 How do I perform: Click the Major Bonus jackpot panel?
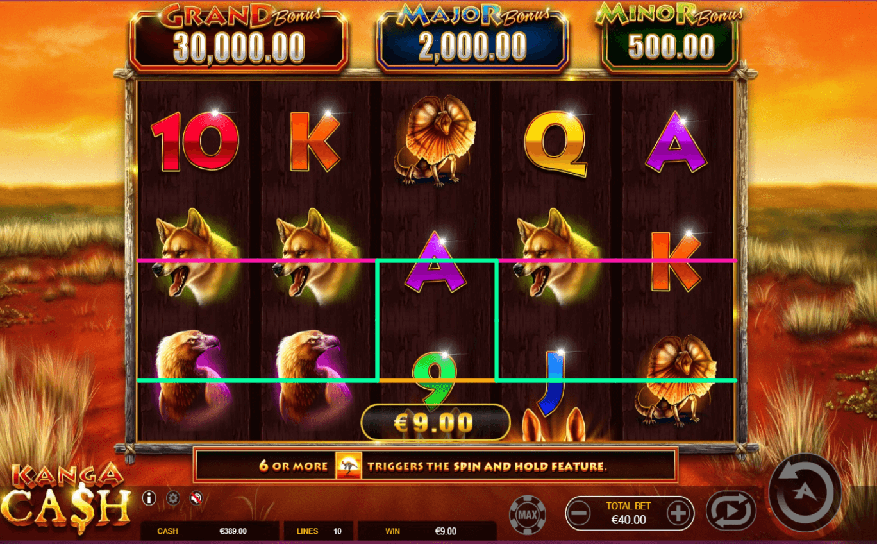coord(472,38)
